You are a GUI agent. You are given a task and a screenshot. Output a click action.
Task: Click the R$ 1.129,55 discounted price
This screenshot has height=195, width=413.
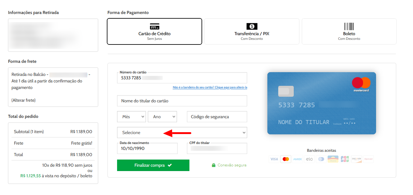(x=30, y=176)
